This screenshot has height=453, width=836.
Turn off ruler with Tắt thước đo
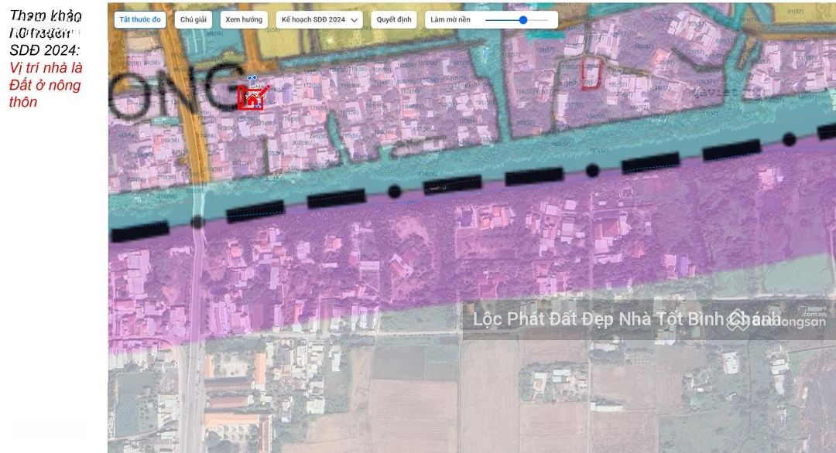140,19
